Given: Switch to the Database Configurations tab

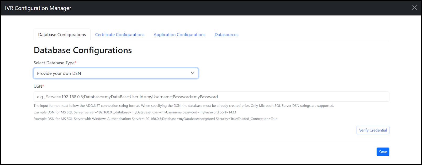Looking at the screenshot, I should (x=62, y=35).
